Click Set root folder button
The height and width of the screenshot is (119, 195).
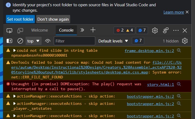(20, 19)
